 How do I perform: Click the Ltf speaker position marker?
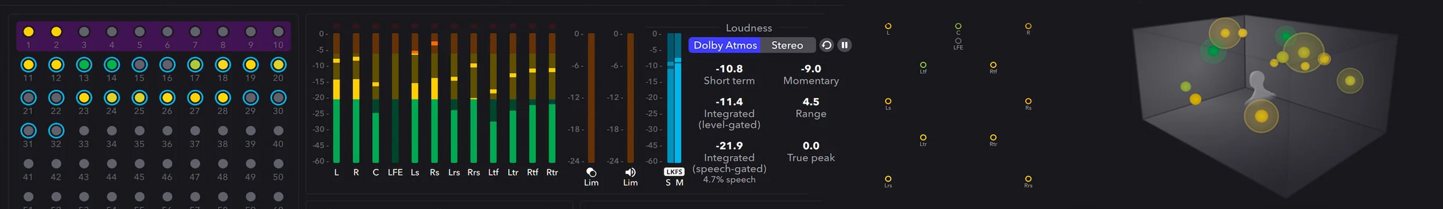(x=923, y=65)
